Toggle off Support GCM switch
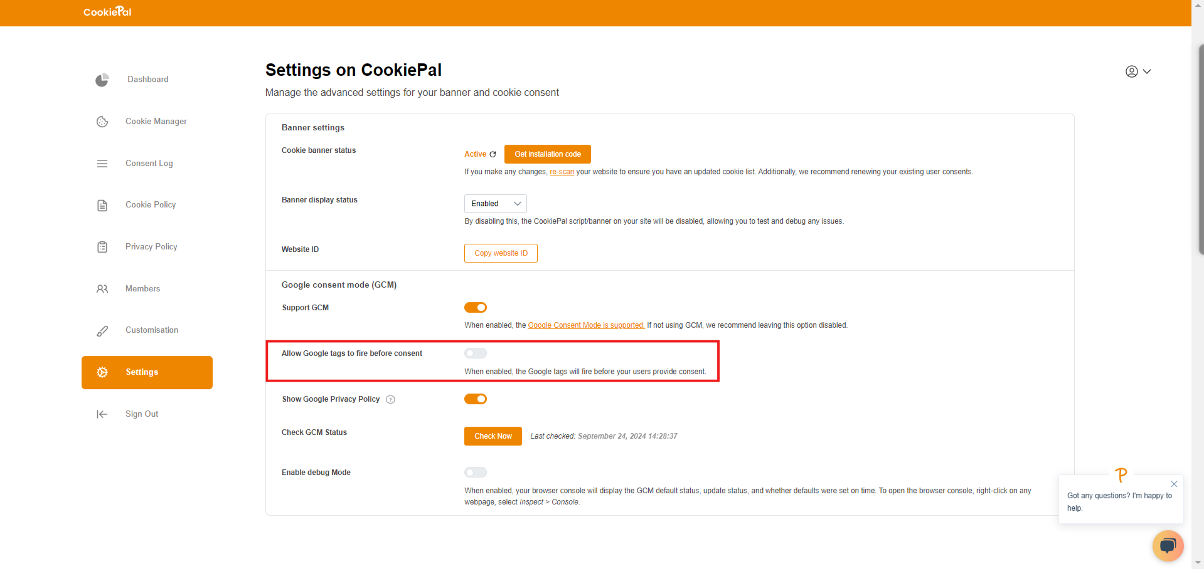The width and height of the screenshot is (1204, 569). click(x=476, y=308)
